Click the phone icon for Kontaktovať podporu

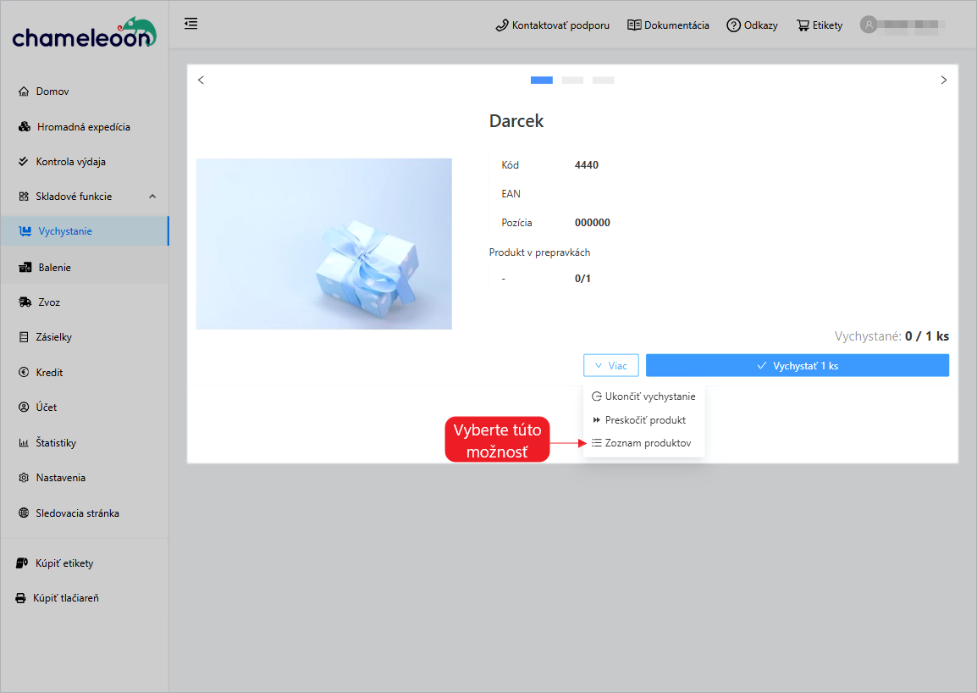tap(501, 25)
